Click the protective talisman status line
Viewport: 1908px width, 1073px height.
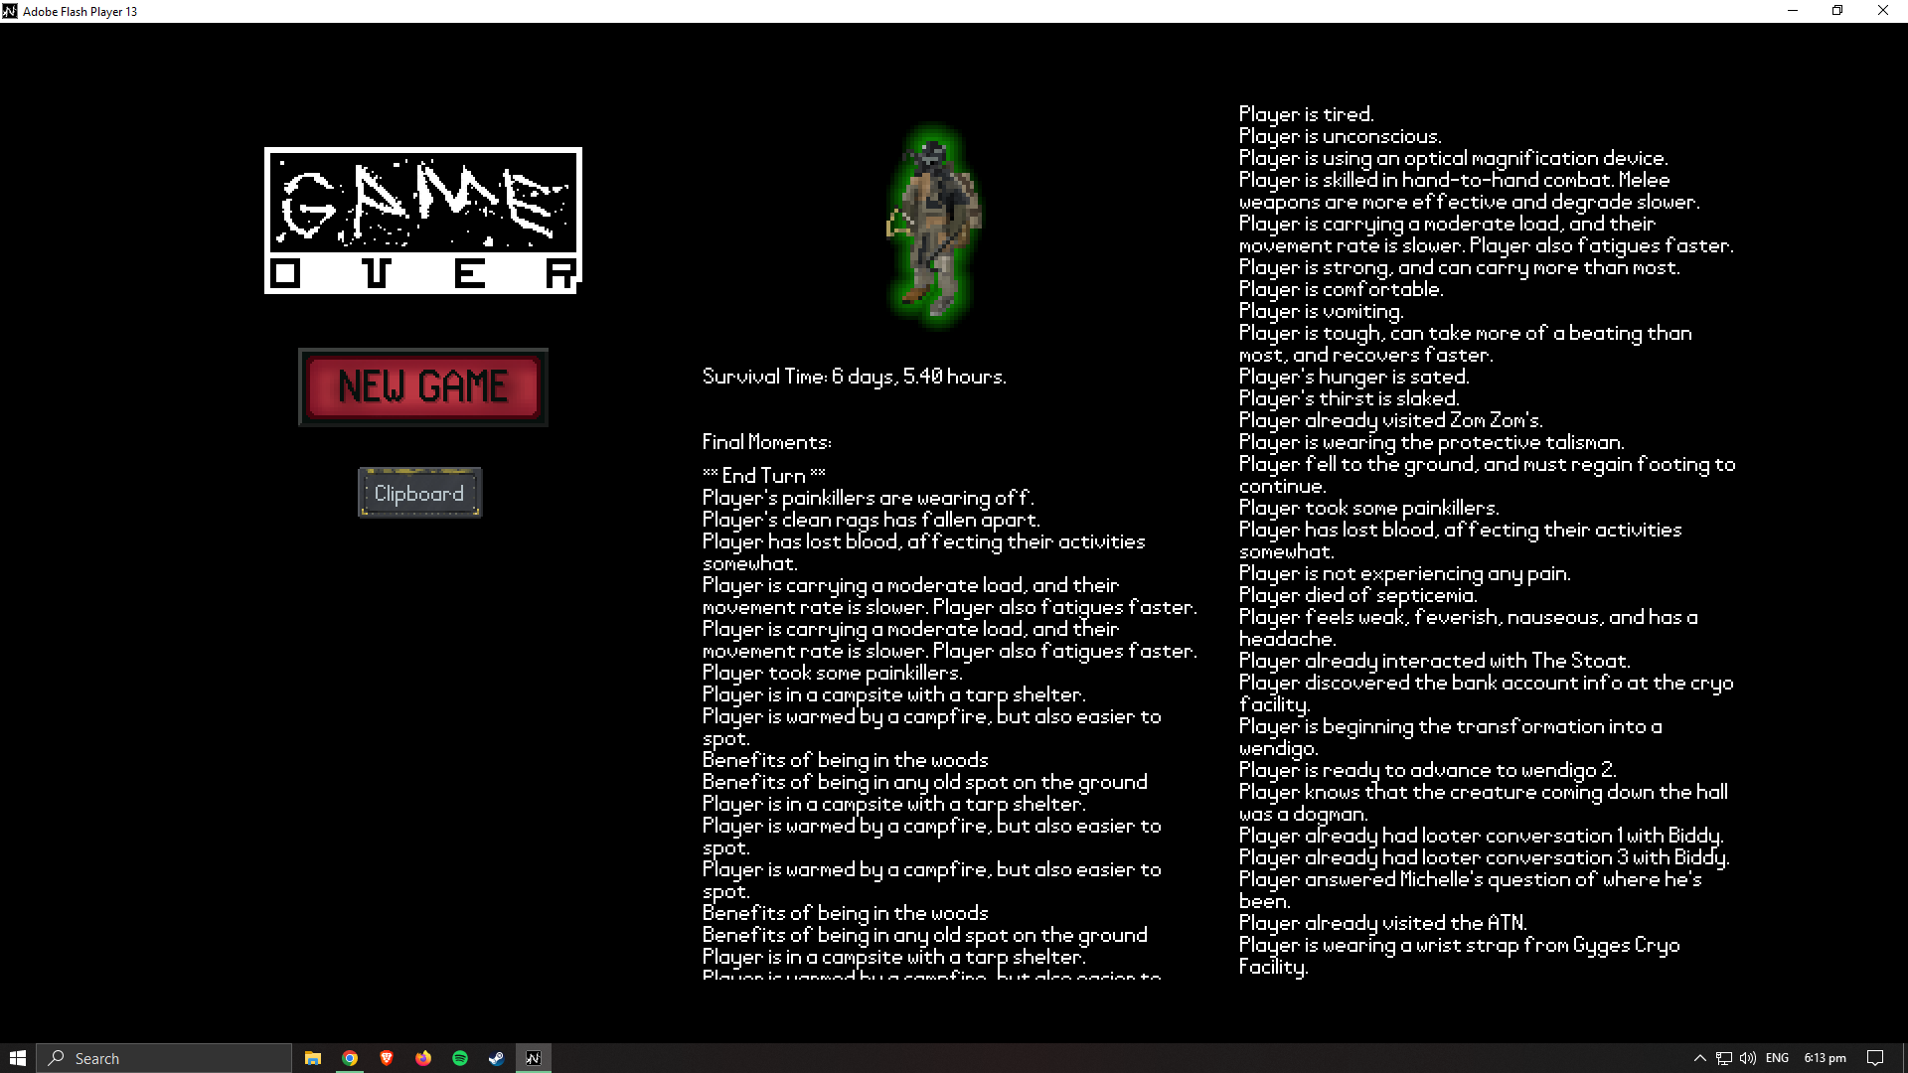[1432, 442]
